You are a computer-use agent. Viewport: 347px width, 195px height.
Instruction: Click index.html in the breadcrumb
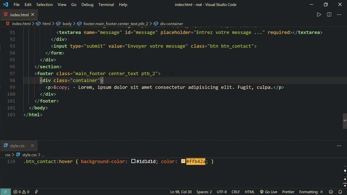21,24
